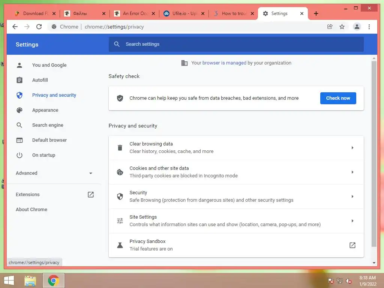Open the Security row arrow
Image resolution: width=384 pixels, height=288 pixels.
(352, 196)
